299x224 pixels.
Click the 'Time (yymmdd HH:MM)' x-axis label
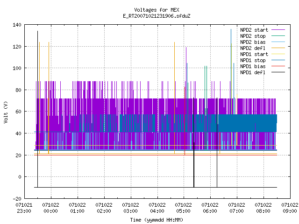(x=157, y=220)
